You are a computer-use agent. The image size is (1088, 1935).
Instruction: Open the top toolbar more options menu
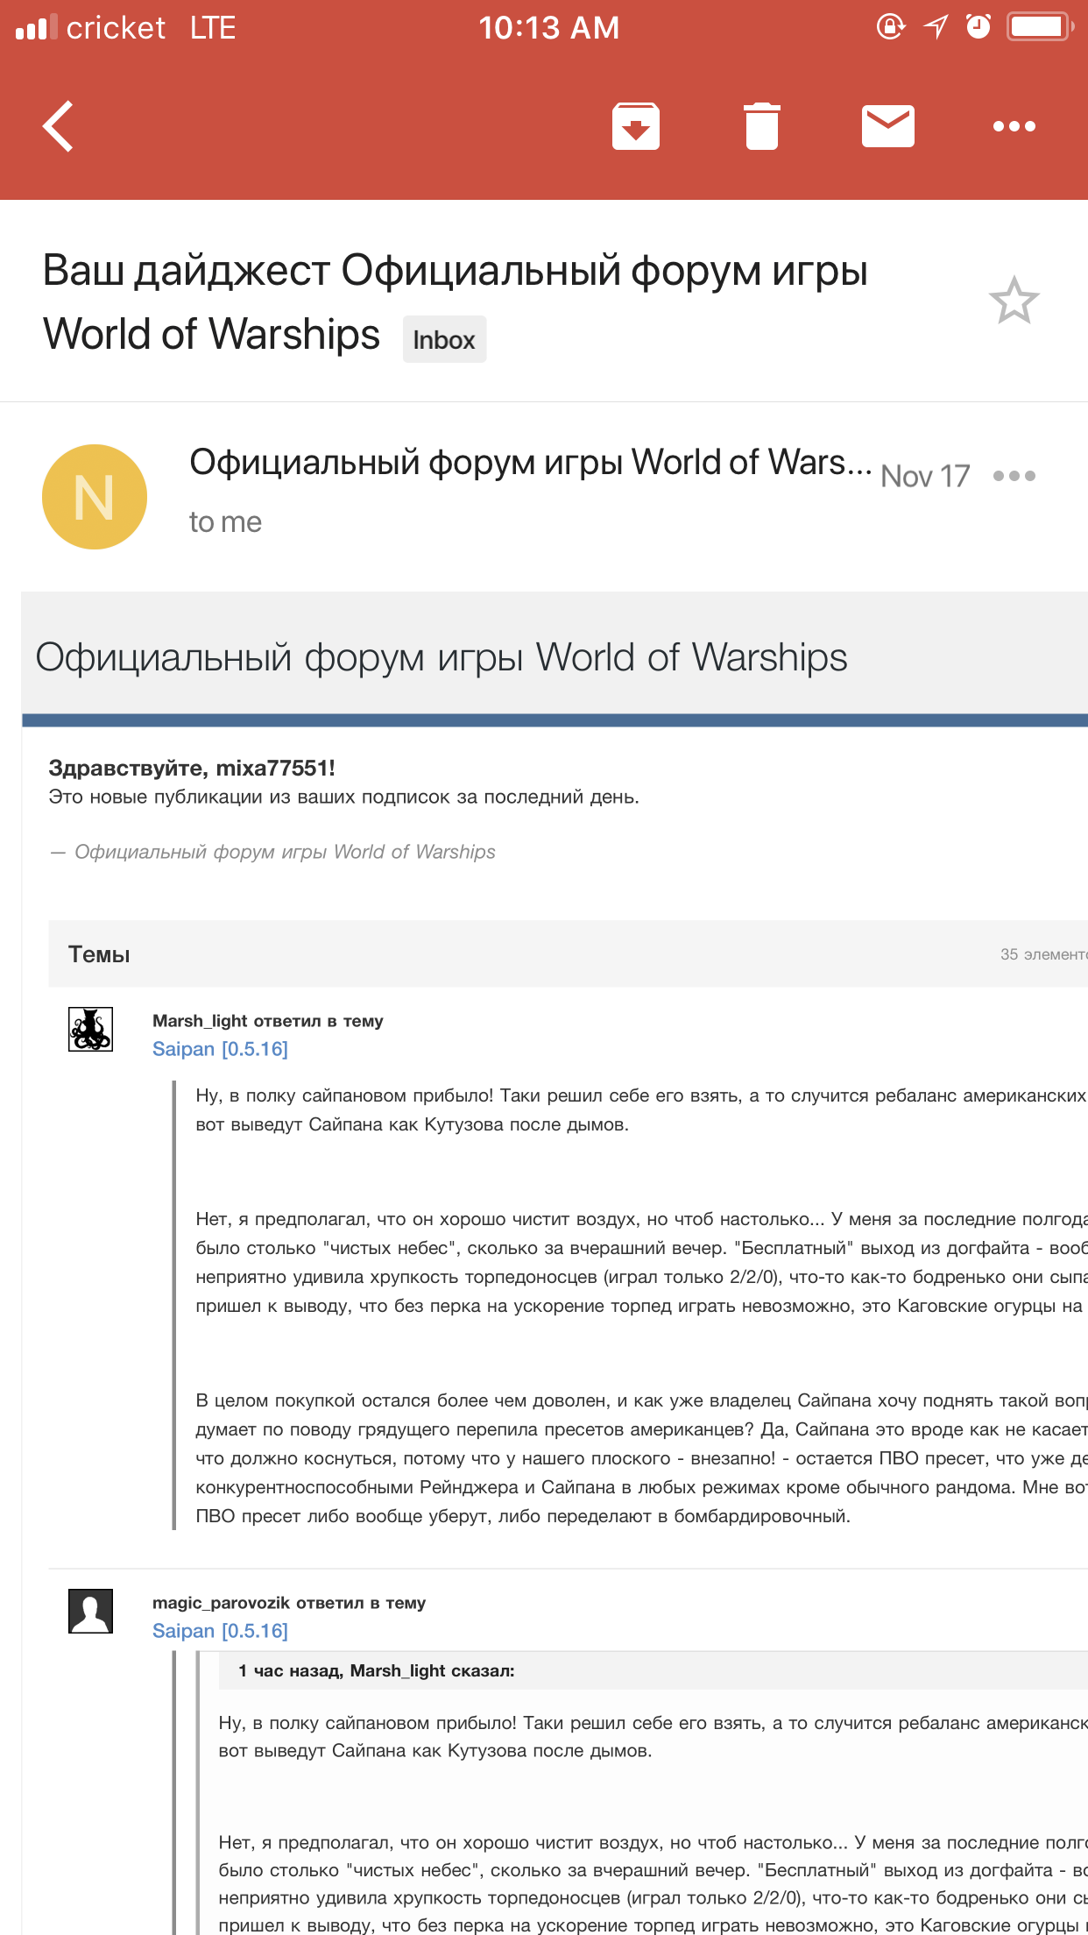pos(1014,126)
